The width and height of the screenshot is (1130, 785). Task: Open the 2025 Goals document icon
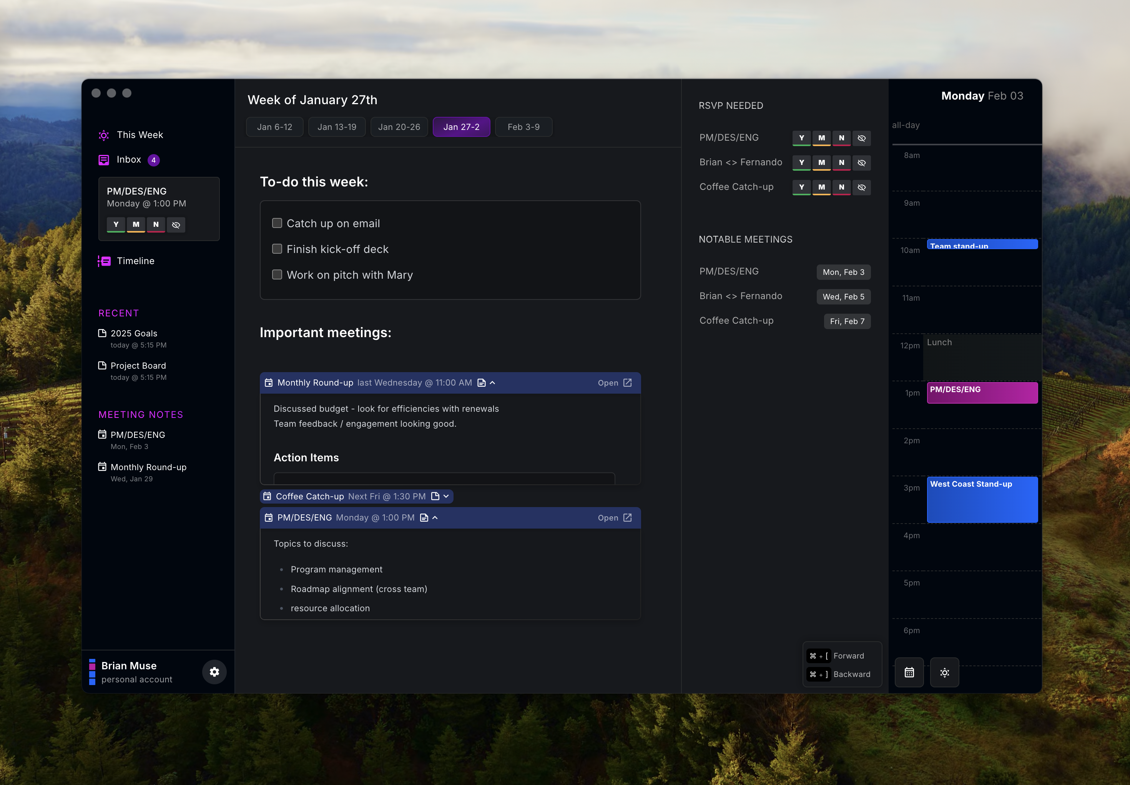(x=102, y=333)
